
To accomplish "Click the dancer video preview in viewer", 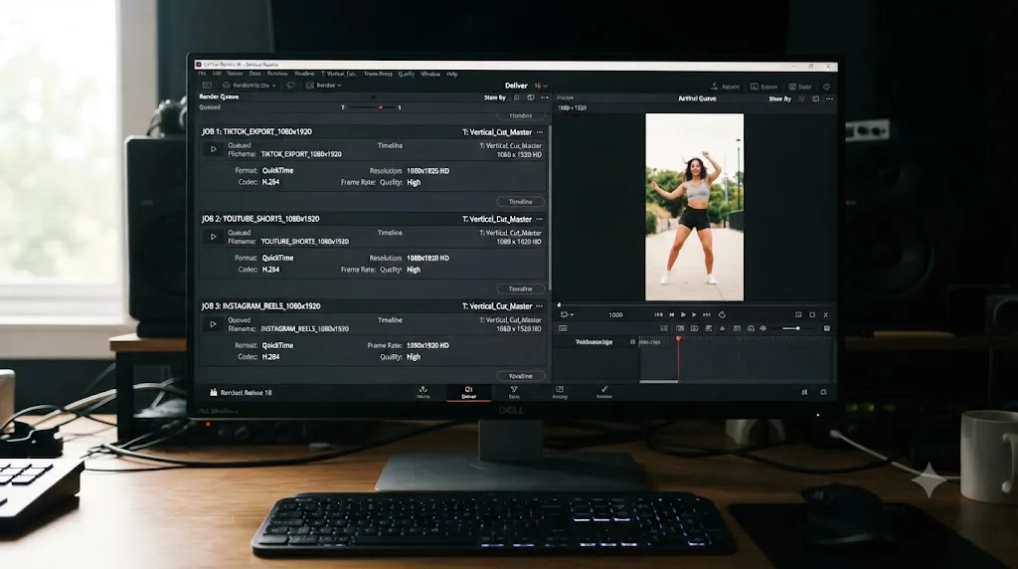I will (695, 207).
